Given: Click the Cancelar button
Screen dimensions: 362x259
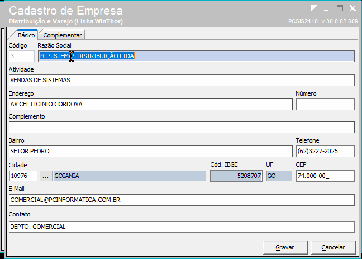Looking at the screenshot, I should (x=333, y=247).
